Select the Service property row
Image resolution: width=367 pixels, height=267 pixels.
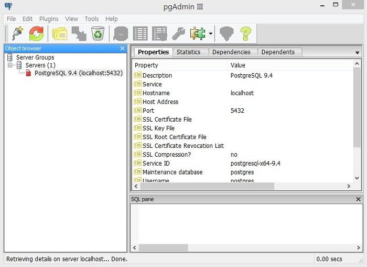click(243, 84)
